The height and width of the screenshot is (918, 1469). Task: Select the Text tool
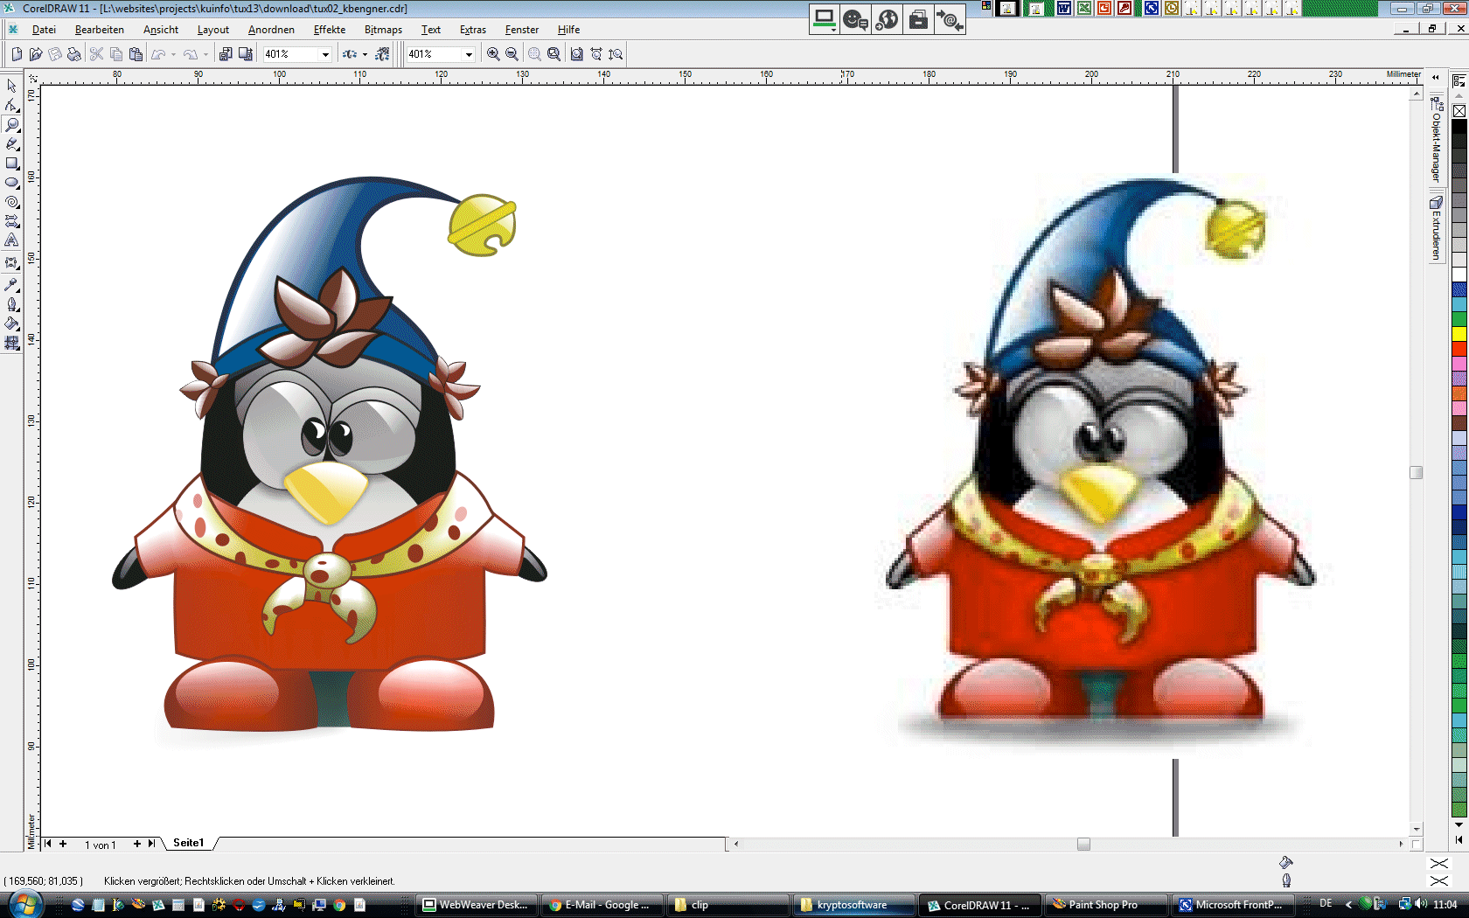pos(11,240)
